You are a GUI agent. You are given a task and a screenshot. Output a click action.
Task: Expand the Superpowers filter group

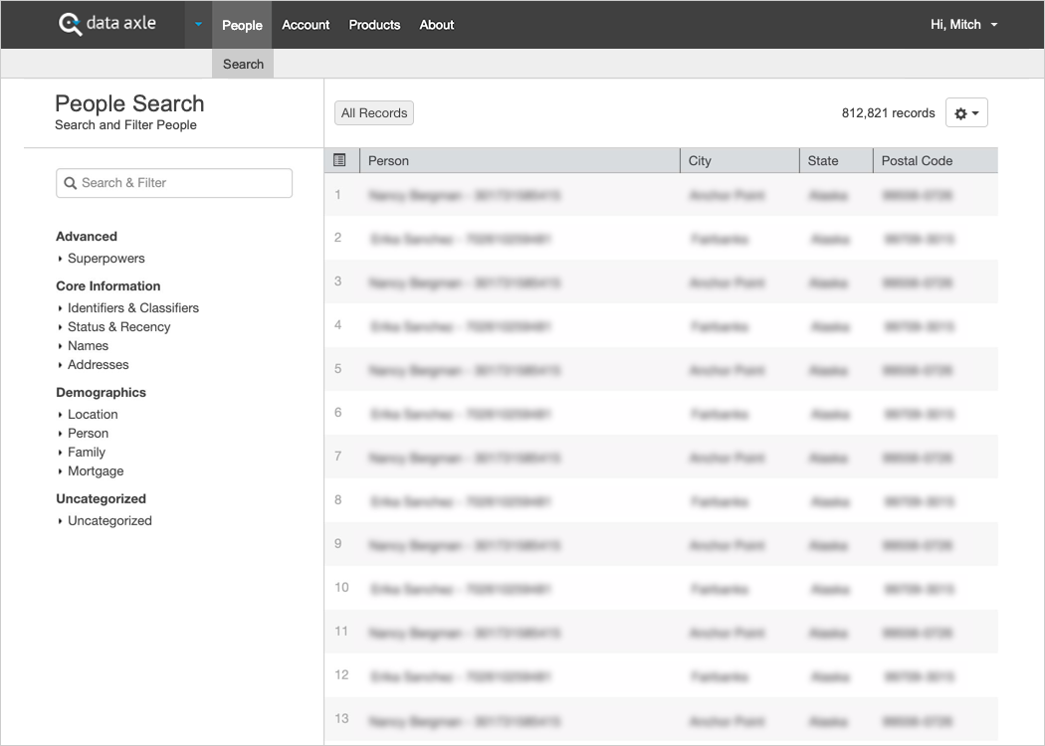pos(105,259)
